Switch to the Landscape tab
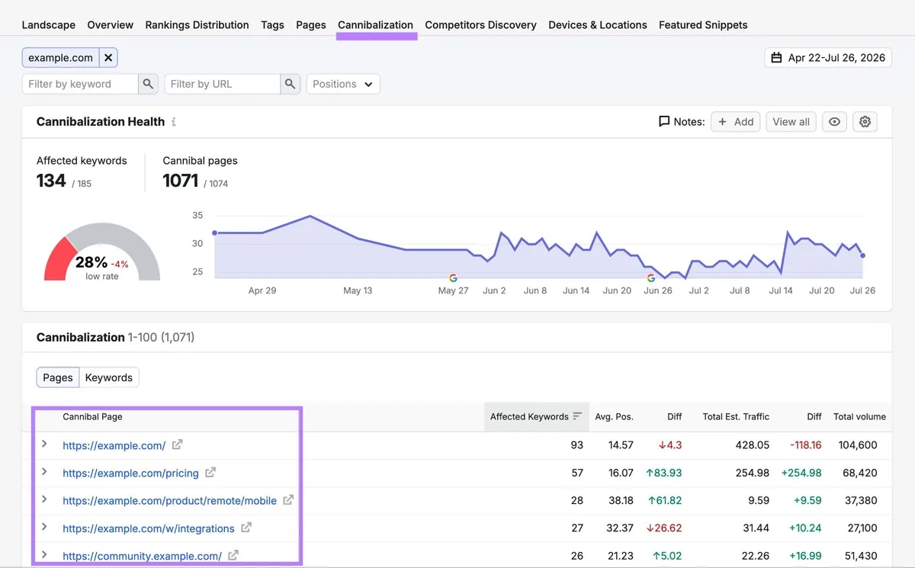The height and width of the screenshot is (568, 915). click(49, 25)
